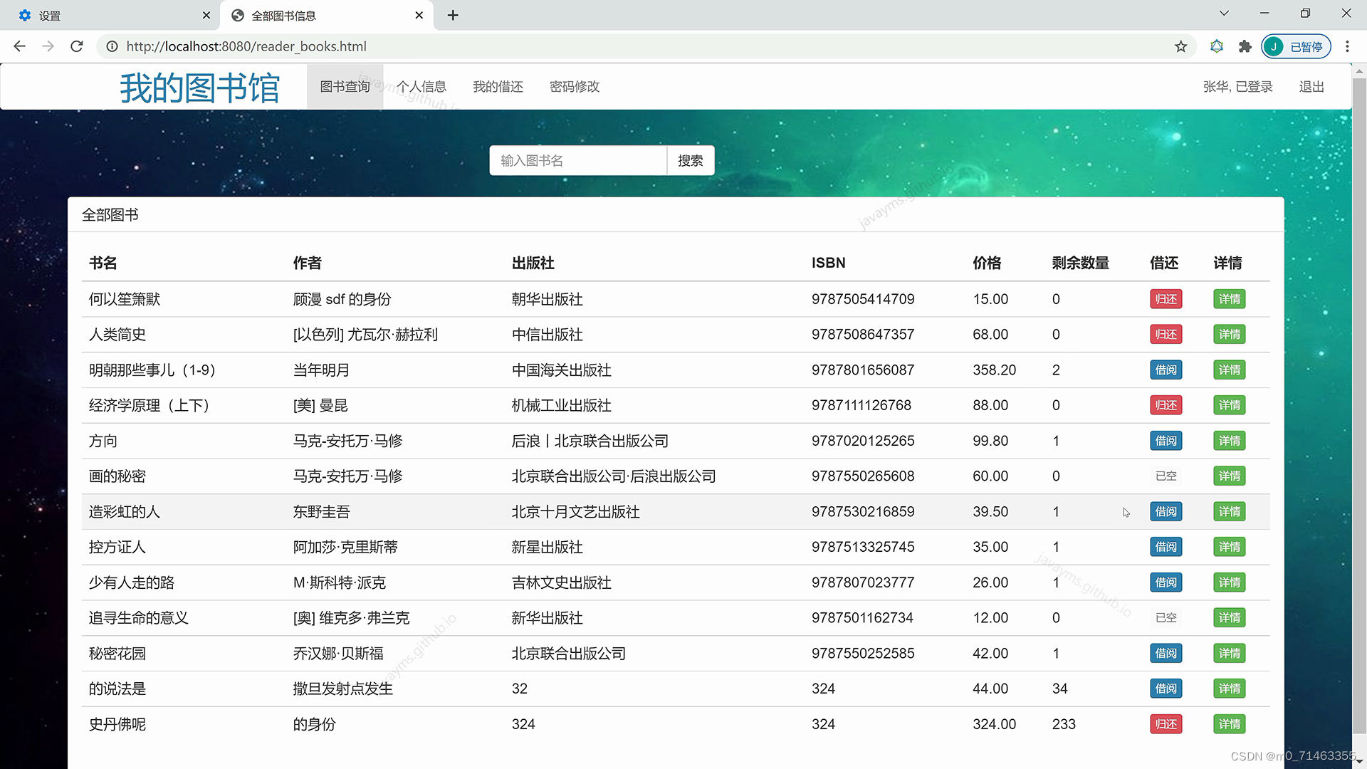Click the bookmark star icon
The height and width of the screenshot is (769, 1367).
(x=1181, y=46)
